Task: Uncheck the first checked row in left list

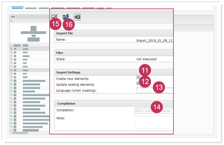Action: point(11,49)
